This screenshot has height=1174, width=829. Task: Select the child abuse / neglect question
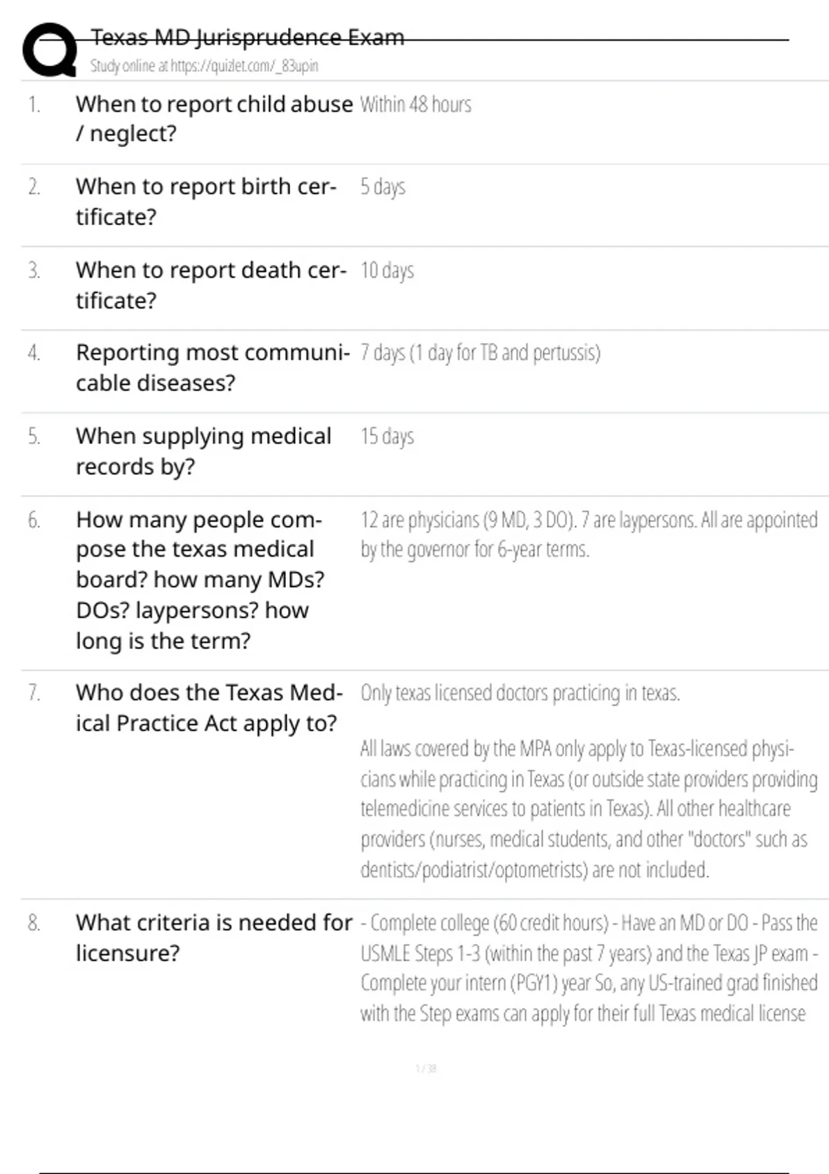point(214,118)
